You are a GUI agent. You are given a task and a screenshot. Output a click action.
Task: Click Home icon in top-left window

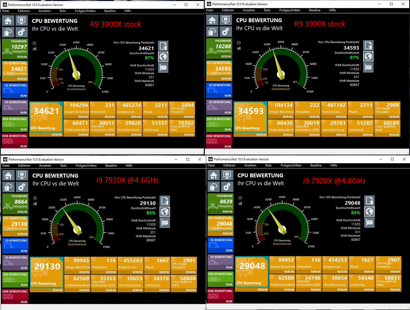(8, 20)
